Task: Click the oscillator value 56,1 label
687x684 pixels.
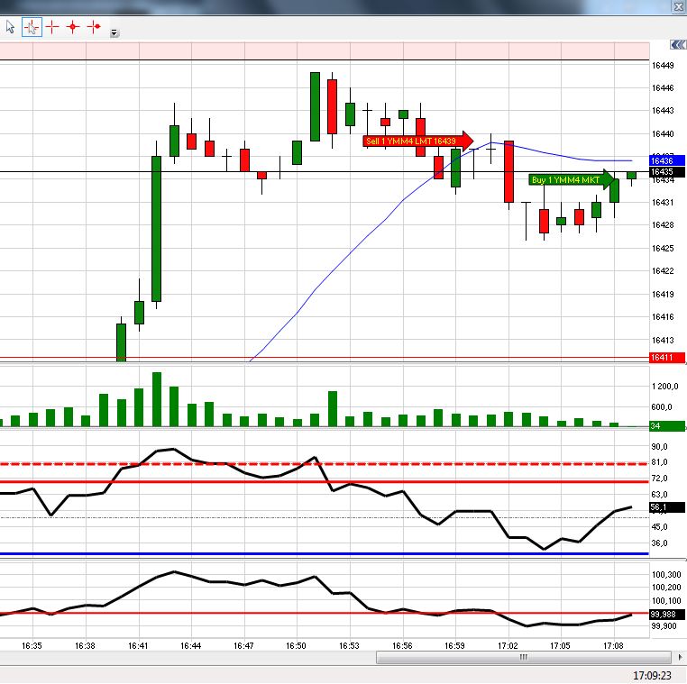Action: (666, 507)
